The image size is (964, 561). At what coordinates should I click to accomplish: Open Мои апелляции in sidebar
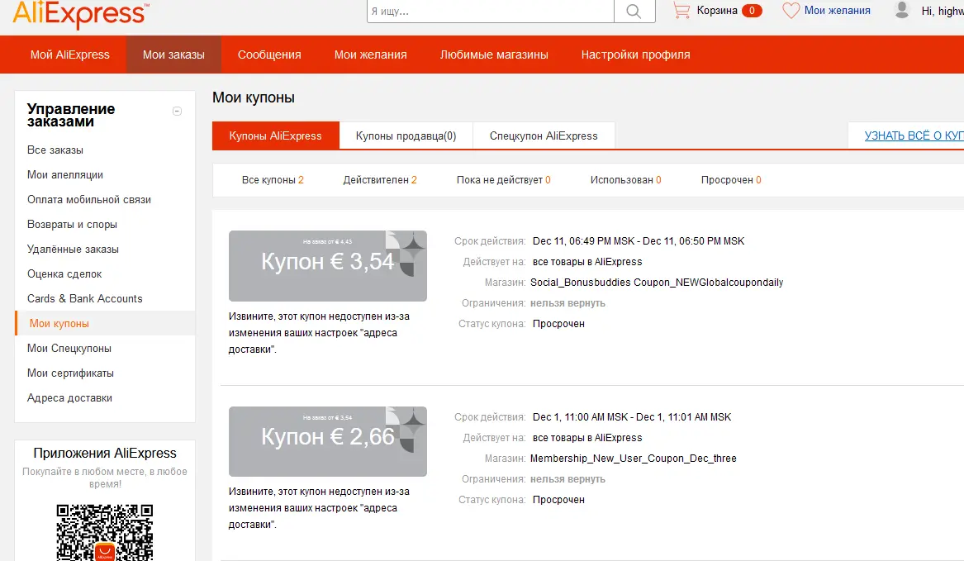65,174
